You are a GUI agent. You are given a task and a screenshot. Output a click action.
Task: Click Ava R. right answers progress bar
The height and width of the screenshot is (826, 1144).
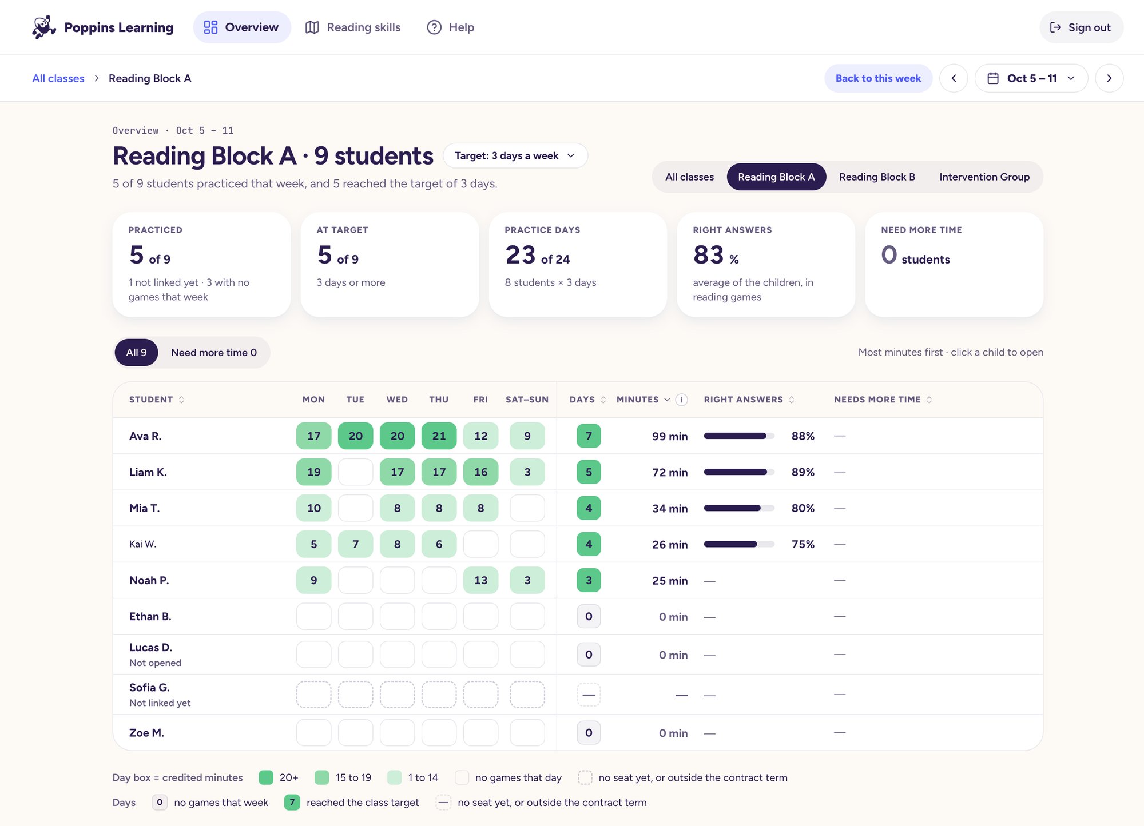click(738, 436)
